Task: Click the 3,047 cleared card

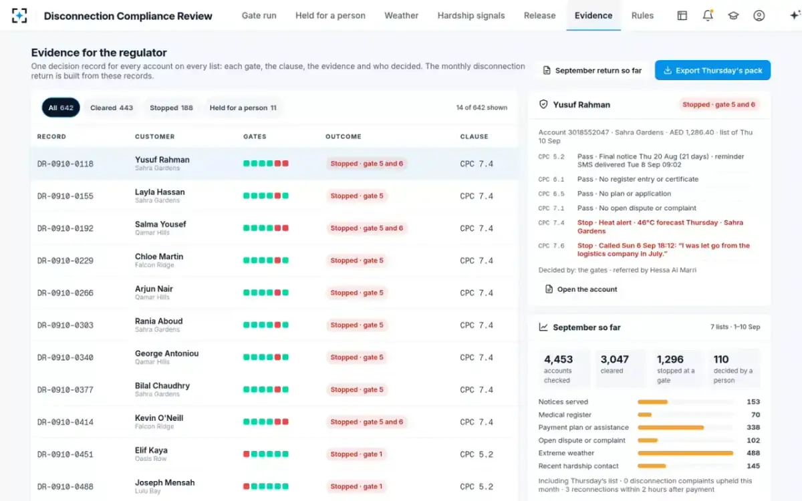Action: point(620,368)
